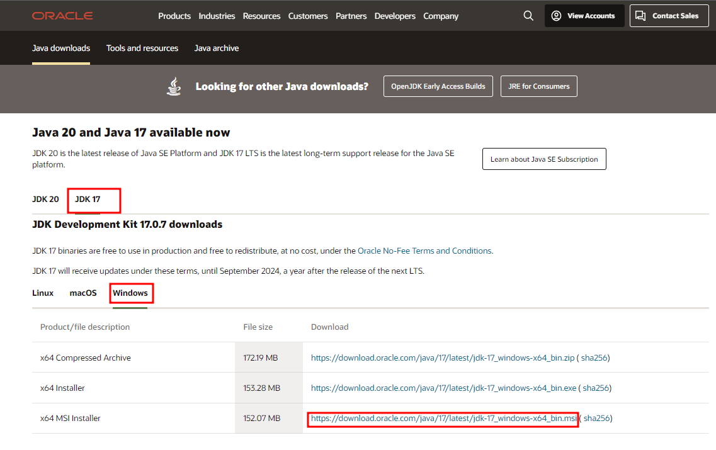Switch to the JDK 20 tab

tap(45, 199)
